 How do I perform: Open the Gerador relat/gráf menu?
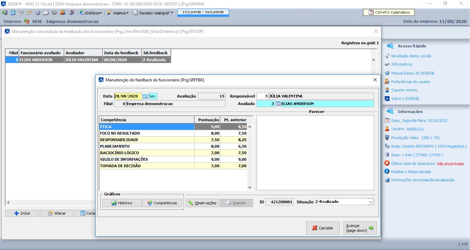coord(153,13)
